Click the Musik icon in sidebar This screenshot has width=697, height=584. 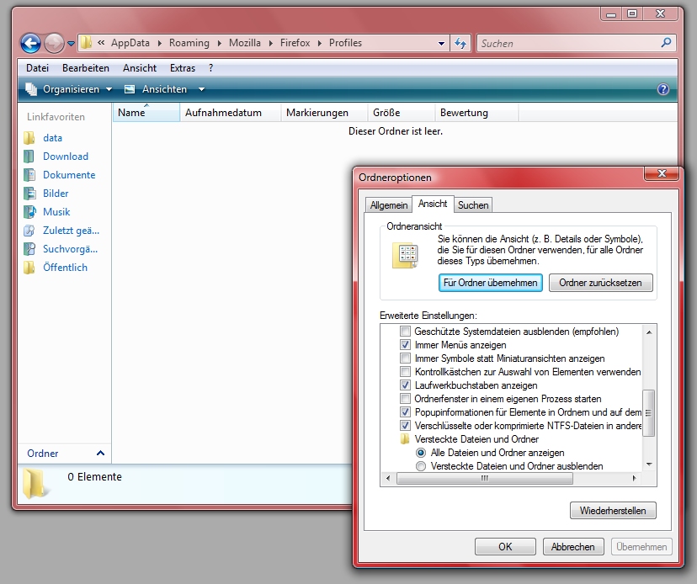coord(29,212)
